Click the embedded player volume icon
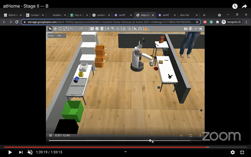The height and width of the screenshot is (157, 251). coord(181,135)
